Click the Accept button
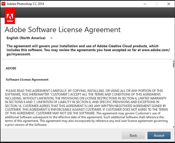Image resolution: width=175 pixels, height=143 pixels. pos(159,135)
